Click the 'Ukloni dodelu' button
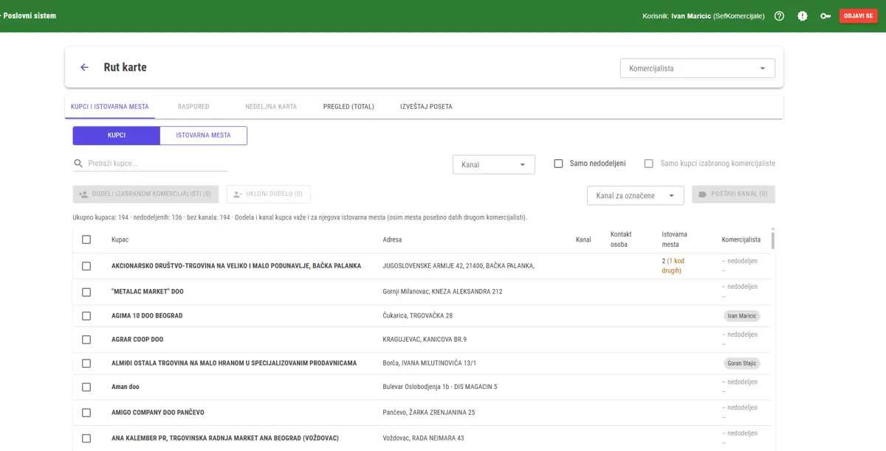The image size is (886, 451). click(x=269, y=195)
